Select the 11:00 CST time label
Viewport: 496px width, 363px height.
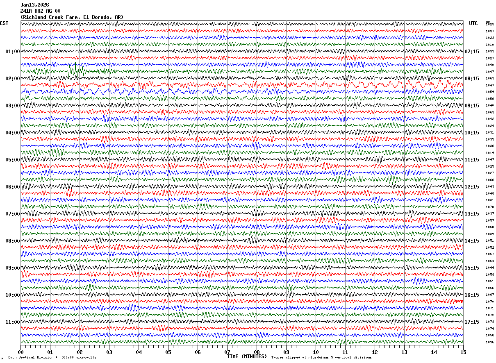tap(13, 322)
